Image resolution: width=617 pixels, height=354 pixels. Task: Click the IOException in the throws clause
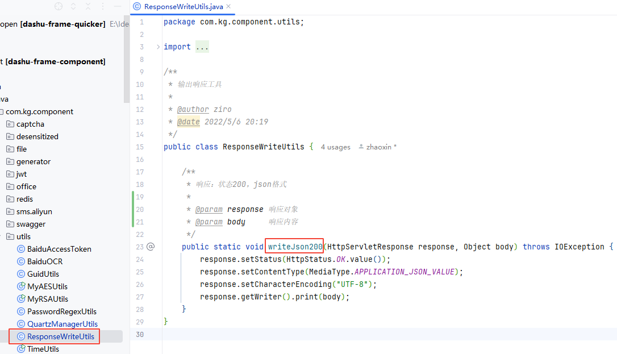(580, 247)
